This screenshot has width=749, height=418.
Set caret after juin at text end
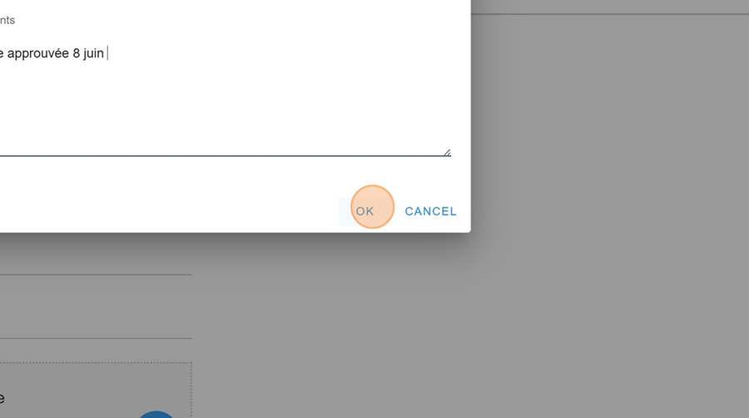pos(106,53)
